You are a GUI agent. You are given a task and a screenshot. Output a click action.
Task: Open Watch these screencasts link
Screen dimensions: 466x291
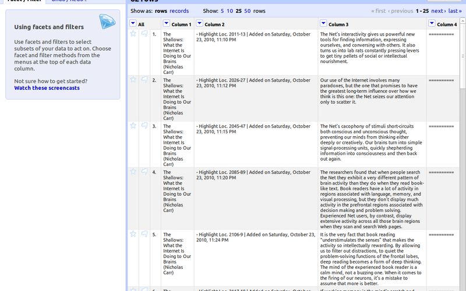point(47,88)
